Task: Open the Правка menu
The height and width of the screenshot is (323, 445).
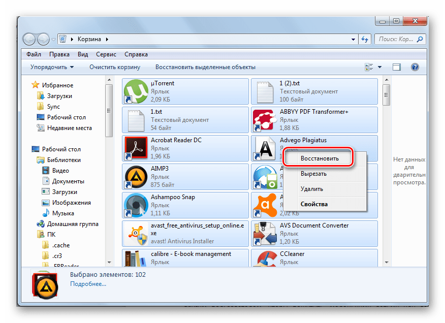Action: pyautogui.click(x=59, y=54)
